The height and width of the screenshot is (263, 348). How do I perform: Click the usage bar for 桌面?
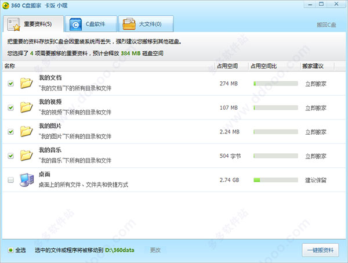pyautogui.click(x=275, y=180)
